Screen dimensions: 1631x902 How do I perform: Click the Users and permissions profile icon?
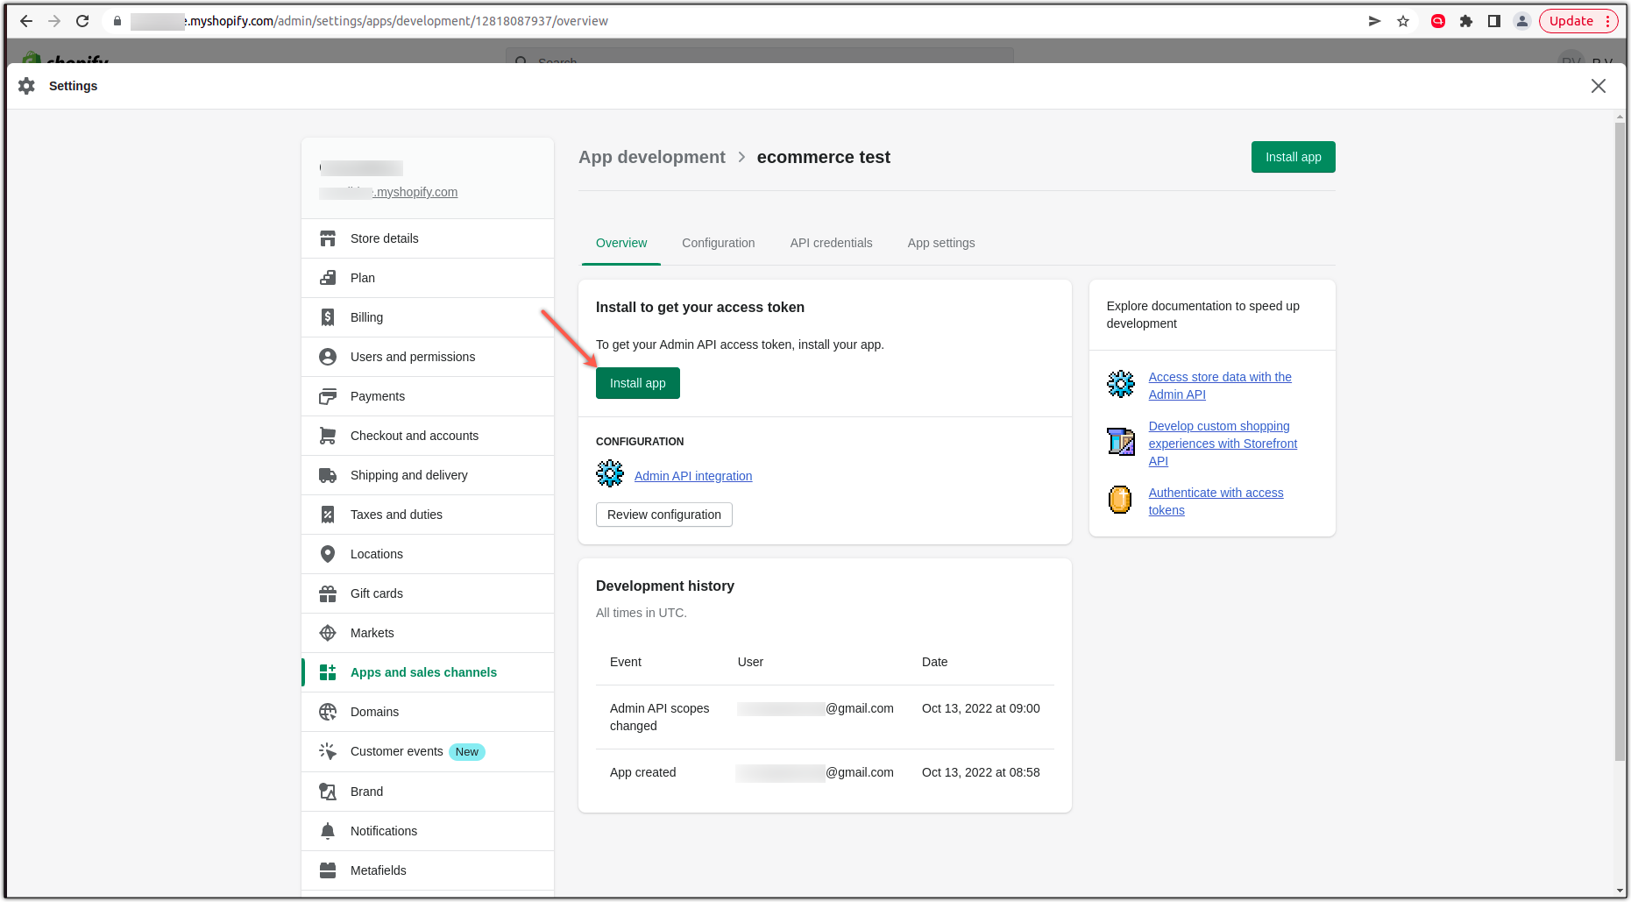[x=328, y=357]
